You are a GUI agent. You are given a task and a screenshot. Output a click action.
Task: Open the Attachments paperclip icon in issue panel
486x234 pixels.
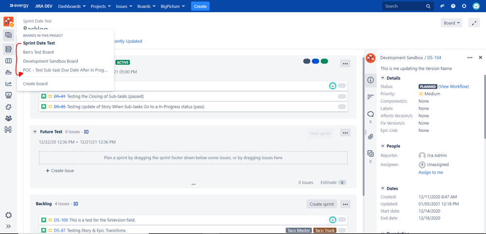(x=370, y=136)
